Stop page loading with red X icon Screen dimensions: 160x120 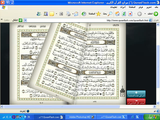130,14
